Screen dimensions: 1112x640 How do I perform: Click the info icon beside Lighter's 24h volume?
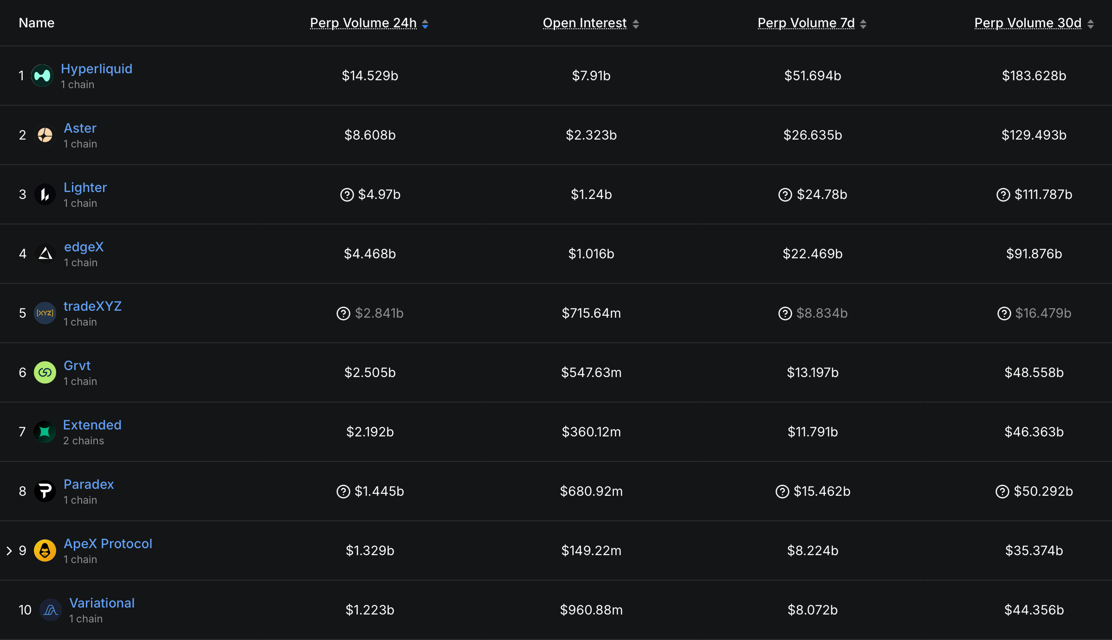pos(347,195)
